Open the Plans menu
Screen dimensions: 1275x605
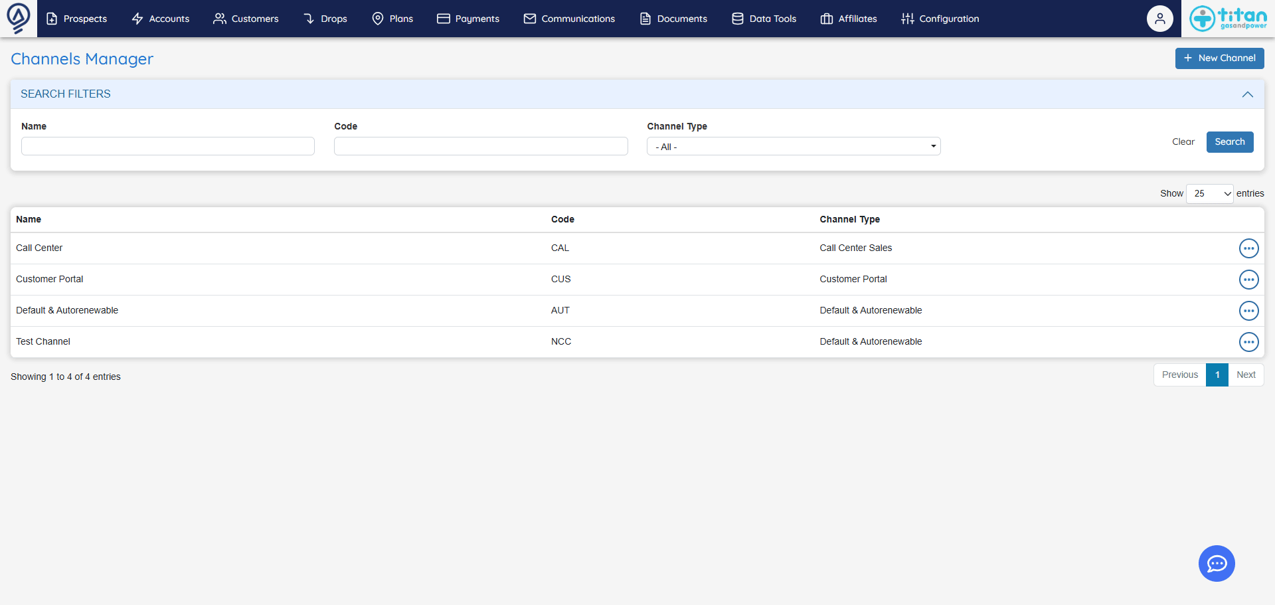tap(392, 19)
